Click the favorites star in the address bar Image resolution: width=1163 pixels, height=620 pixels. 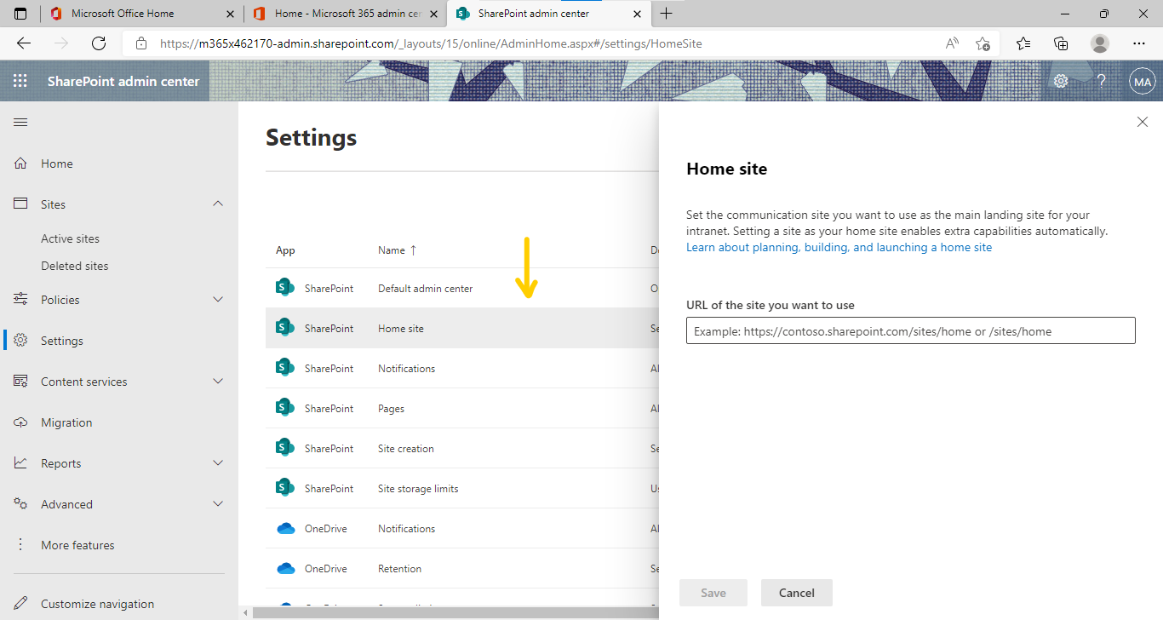coord(983,43)
